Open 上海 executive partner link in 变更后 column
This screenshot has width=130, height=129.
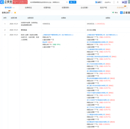pos(102,35)
